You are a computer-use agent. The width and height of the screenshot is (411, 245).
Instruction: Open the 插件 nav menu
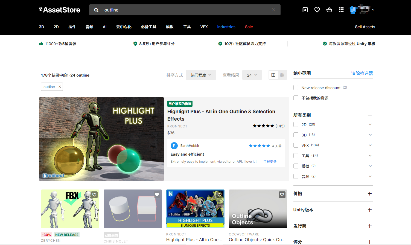(x=72, y=27)
